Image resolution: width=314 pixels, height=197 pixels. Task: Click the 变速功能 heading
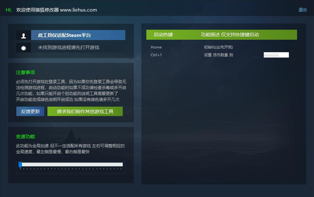click(25, 137)
